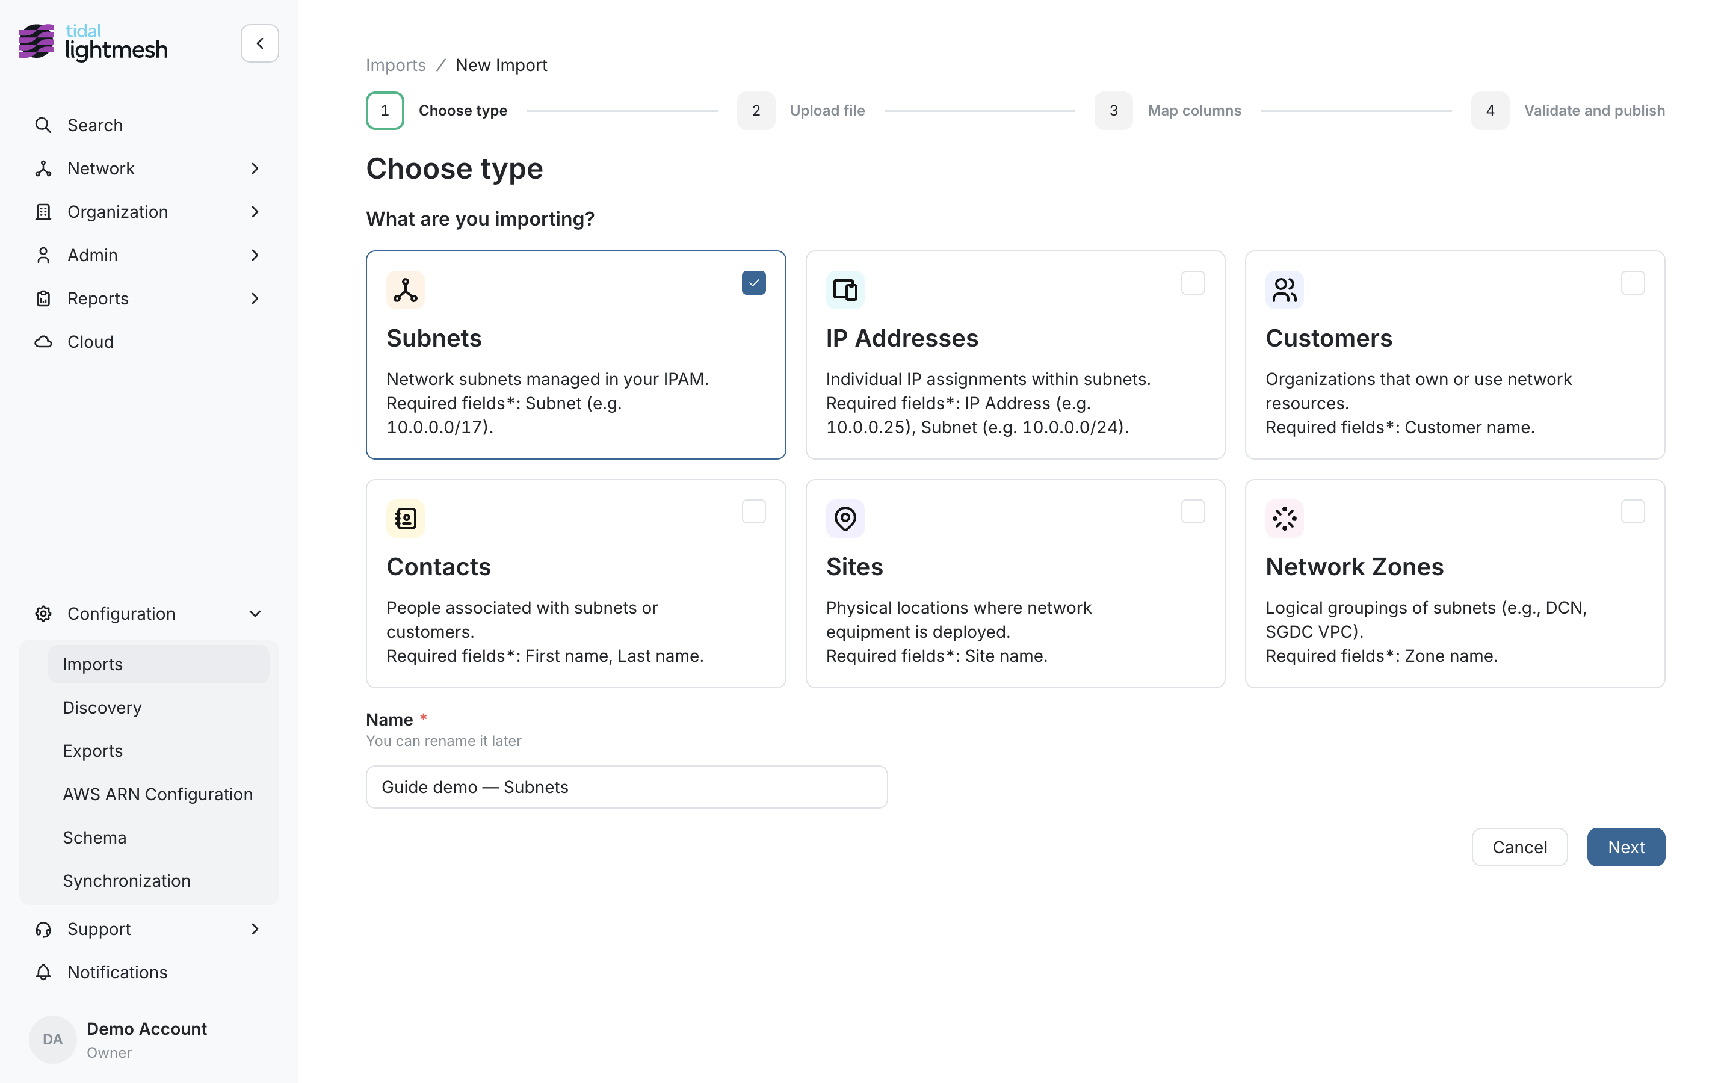
Task: Expand the Support menu chevron
Action: coord(255,929)
